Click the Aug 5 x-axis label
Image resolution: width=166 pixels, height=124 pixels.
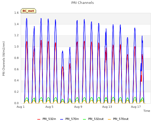[x=49, y=107]
